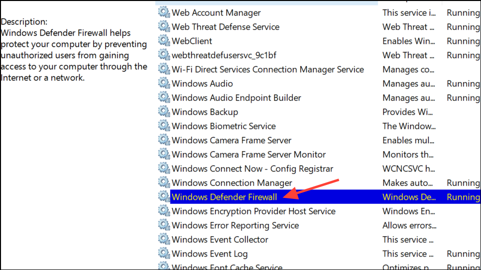The width and height of the screenshot is (481, 270).
Task: Select the WebClient service name
Action: click(192, 41)
